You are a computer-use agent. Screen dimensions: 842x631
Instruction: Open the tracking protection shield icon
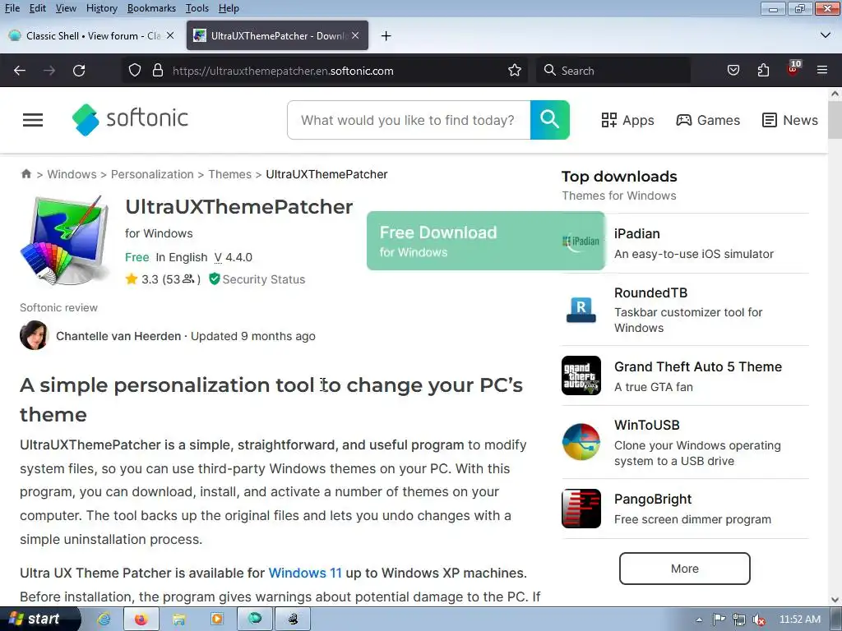point(135,71)
